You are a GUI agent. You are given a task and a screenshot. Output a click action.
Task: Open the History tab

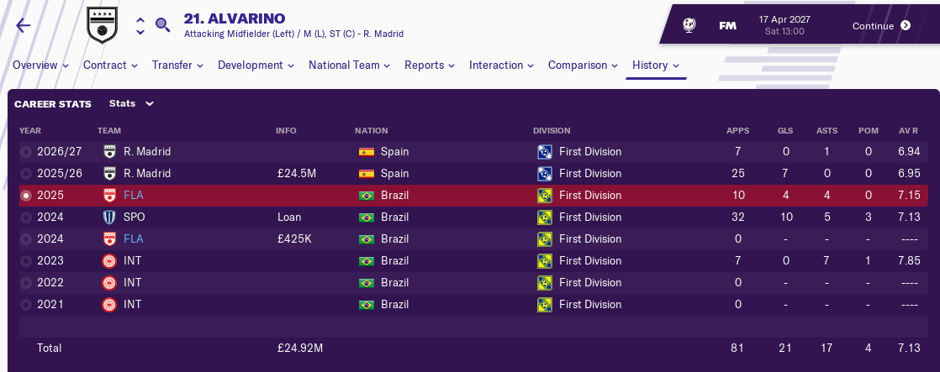pyautogui.click(x=655, y=65)
